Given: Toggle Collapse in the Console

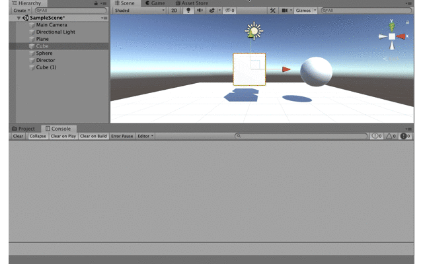Looking at the screenshot, I should pos(38,136).
